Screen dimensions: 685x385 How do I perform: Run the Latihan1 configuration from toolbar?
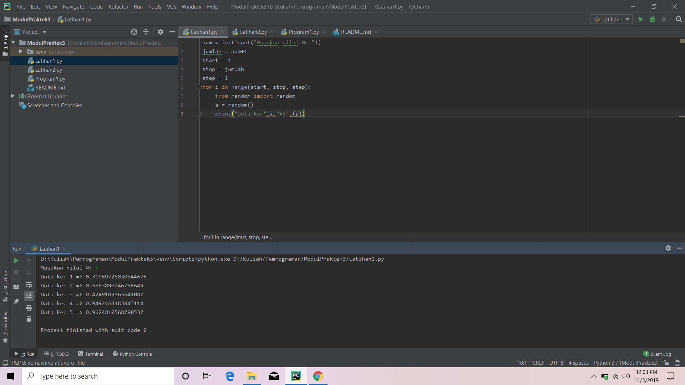(x=641, y=19)
